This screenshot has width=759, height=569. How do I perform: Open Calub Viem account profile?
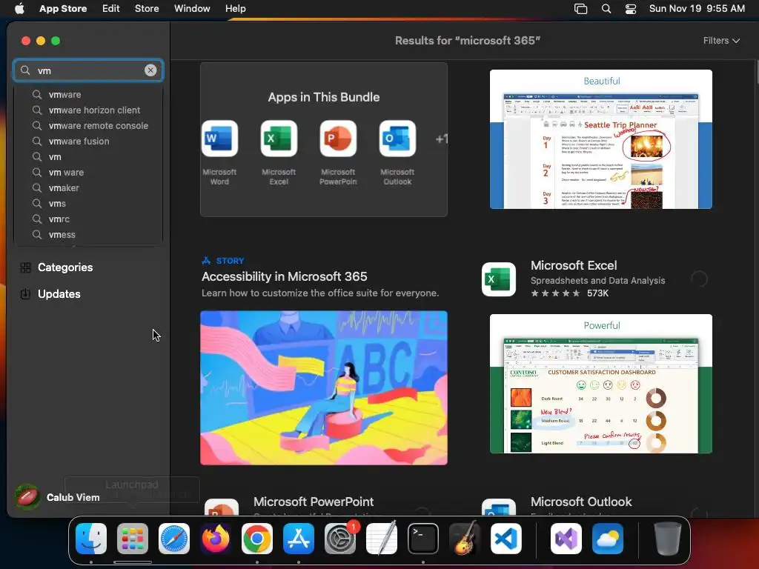pyautogui.click(x=57, y=497)
